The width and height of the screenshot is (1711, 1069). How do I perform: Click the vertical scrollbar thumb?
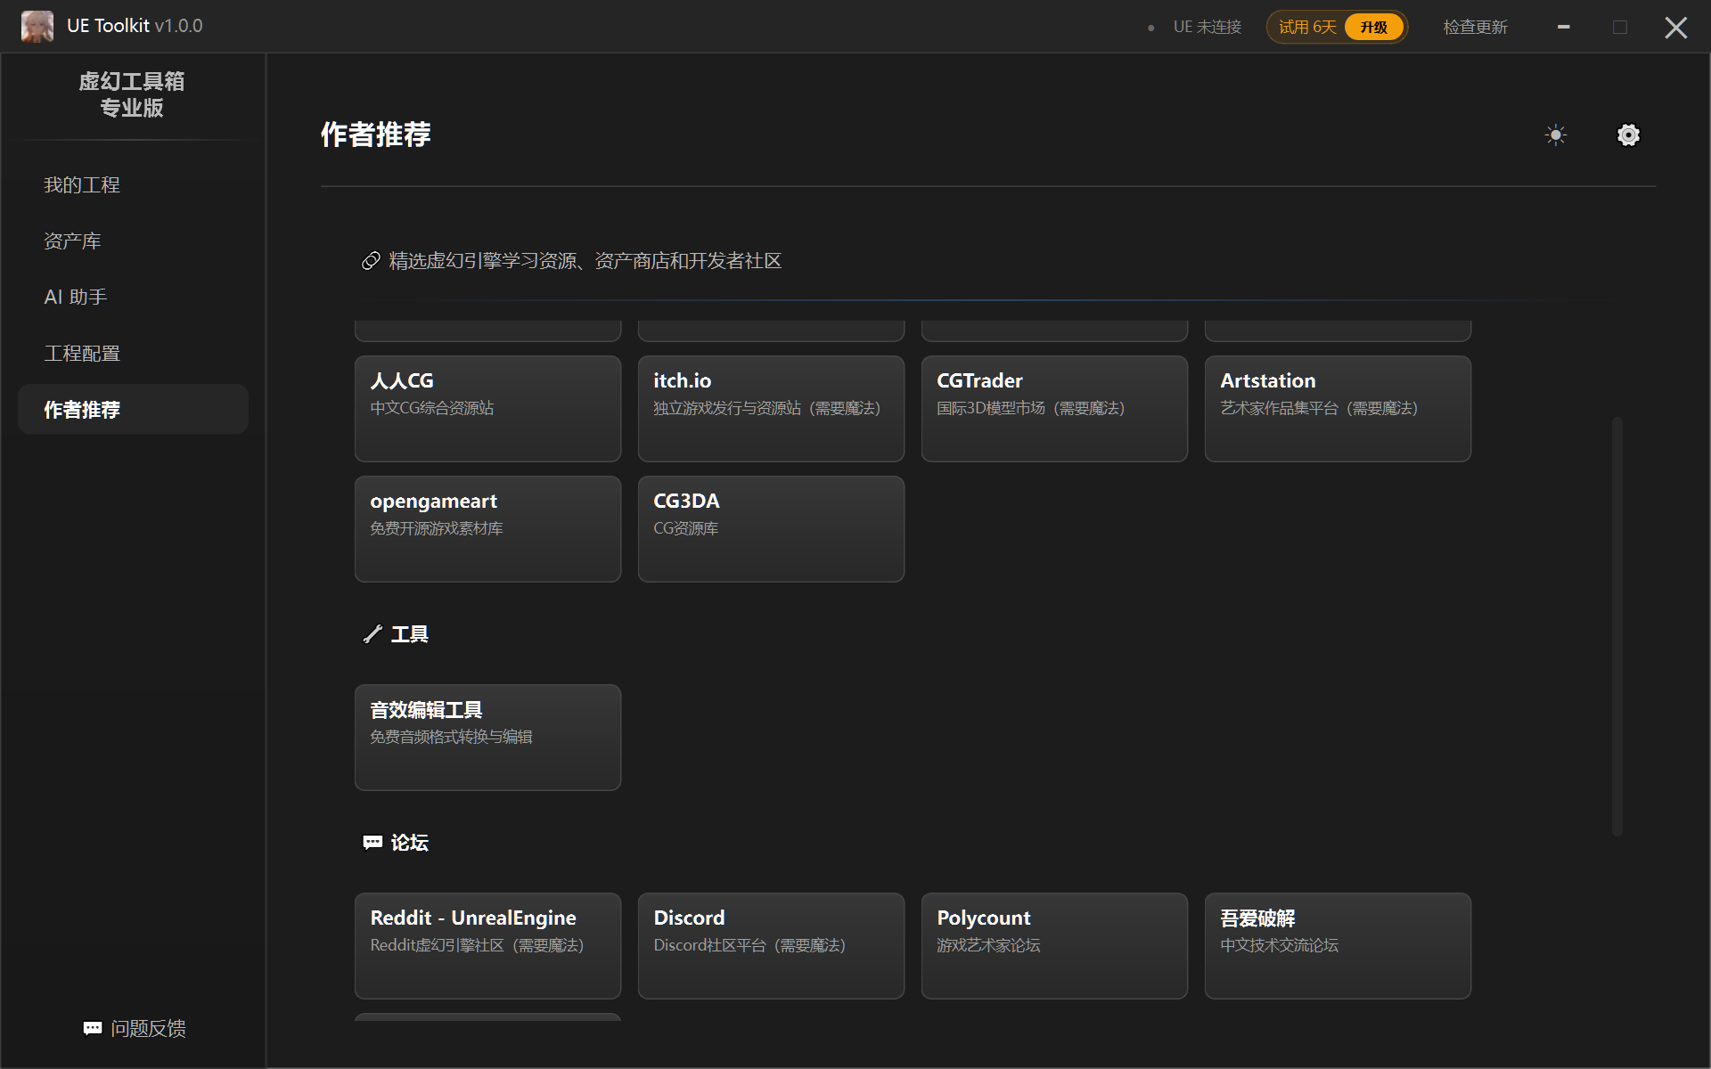[1617, 625]
